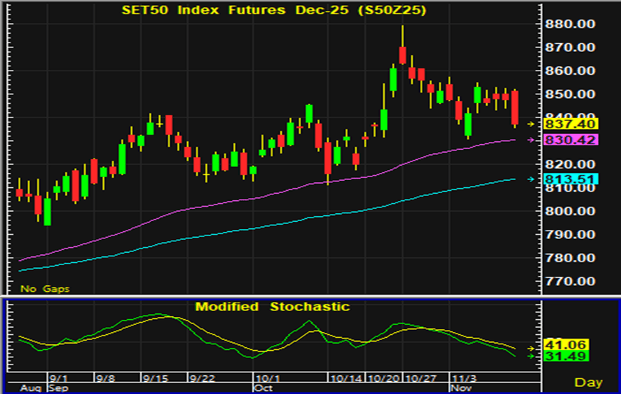Click the No Gaps label
Image resolution: width=621 pixels, height=394 pixels.
pos(40,289)
